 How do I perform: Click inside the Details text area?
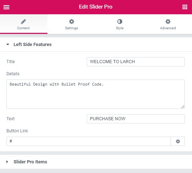pos(96,94)
